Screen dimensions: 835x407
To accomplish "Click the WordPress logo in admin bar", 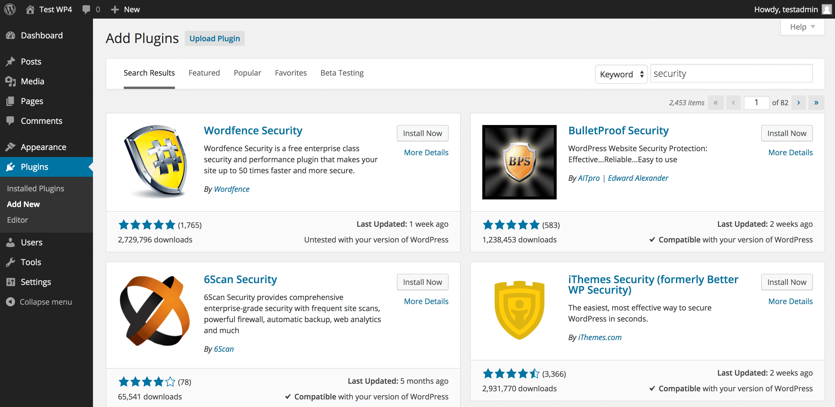I will [x=10, y=9].
